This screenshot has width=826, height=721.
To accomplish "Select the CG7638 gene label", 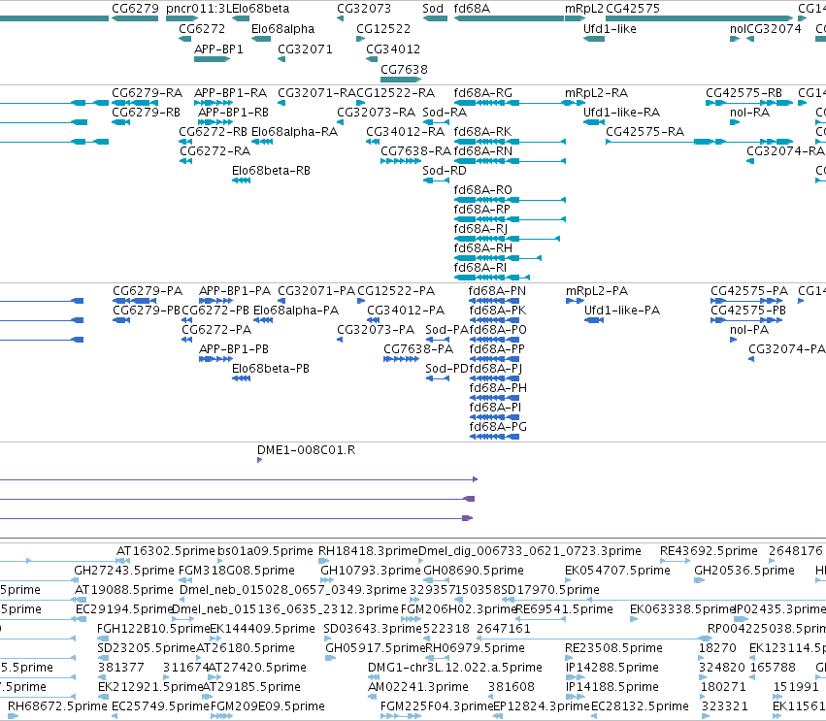I will pos(404,70).
